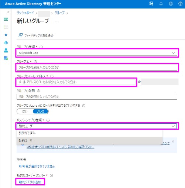Expand the sidebar with double chevron
Image resolution: width=185 pixels, height=188 pixels.
coord(8,12)
